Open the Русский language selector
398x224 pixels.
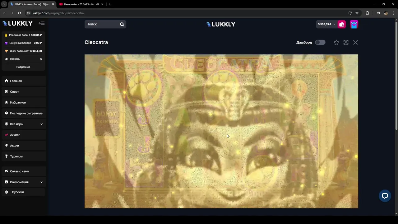click(24, 192)
